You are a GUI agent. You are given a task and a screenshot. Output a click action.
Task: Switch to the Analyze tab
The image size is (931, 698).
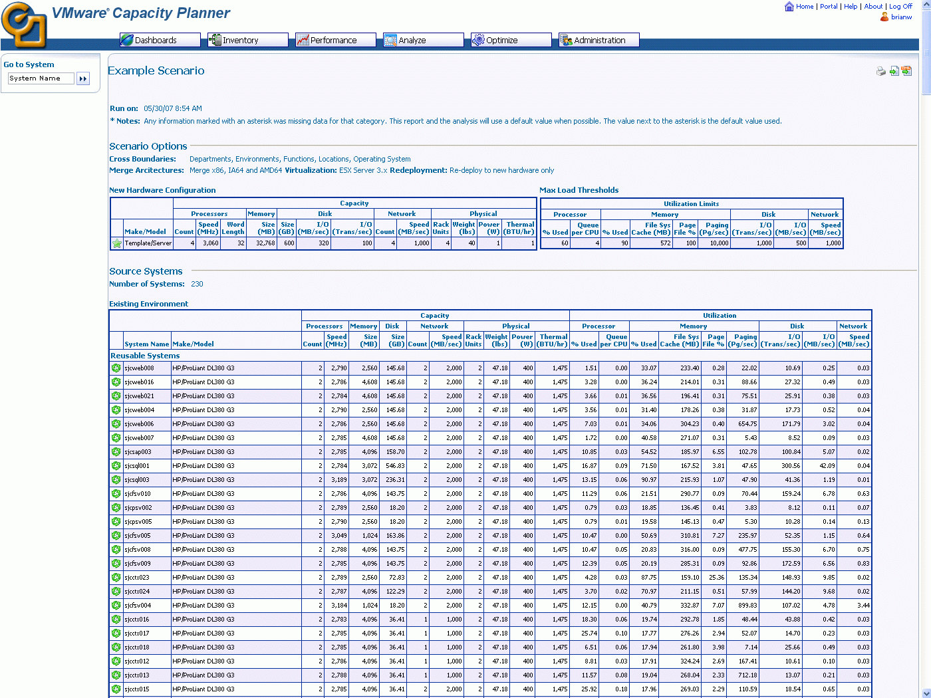pos(423,39)
